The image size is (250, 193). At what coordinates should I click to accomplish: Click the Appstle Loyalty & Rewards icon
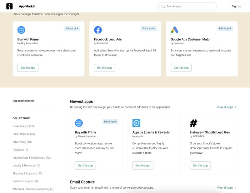(136, 123)
